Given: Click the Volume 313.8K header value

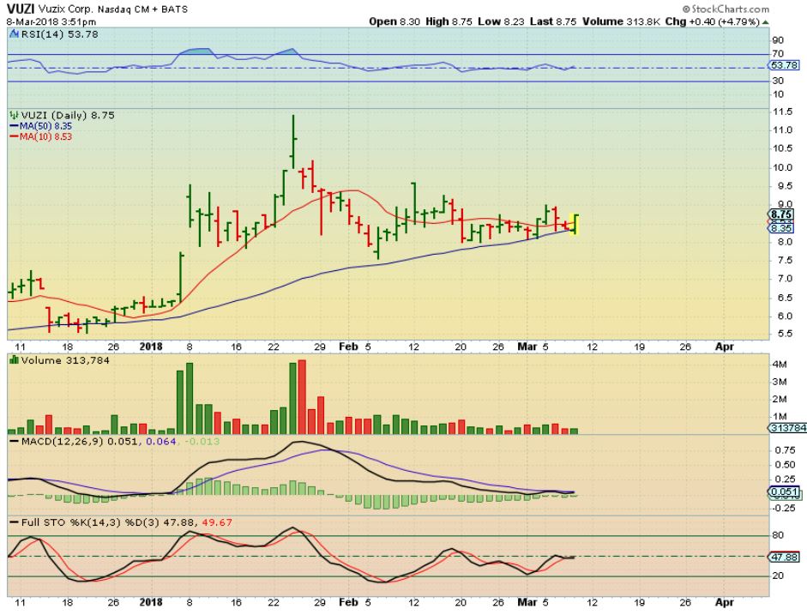Looking at the screenshot, I should click(x=621, y=21).
